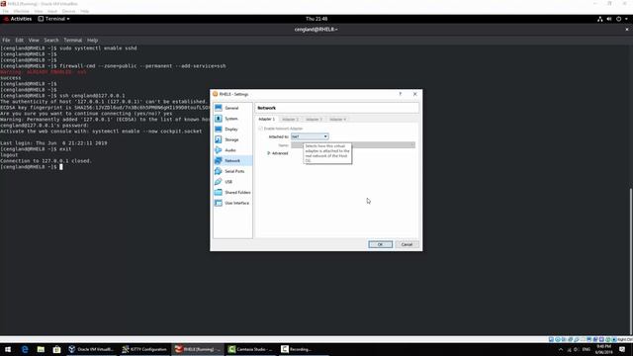633x356 pixels.
Task: Expand the Advanced section
Action: [277, 153]
